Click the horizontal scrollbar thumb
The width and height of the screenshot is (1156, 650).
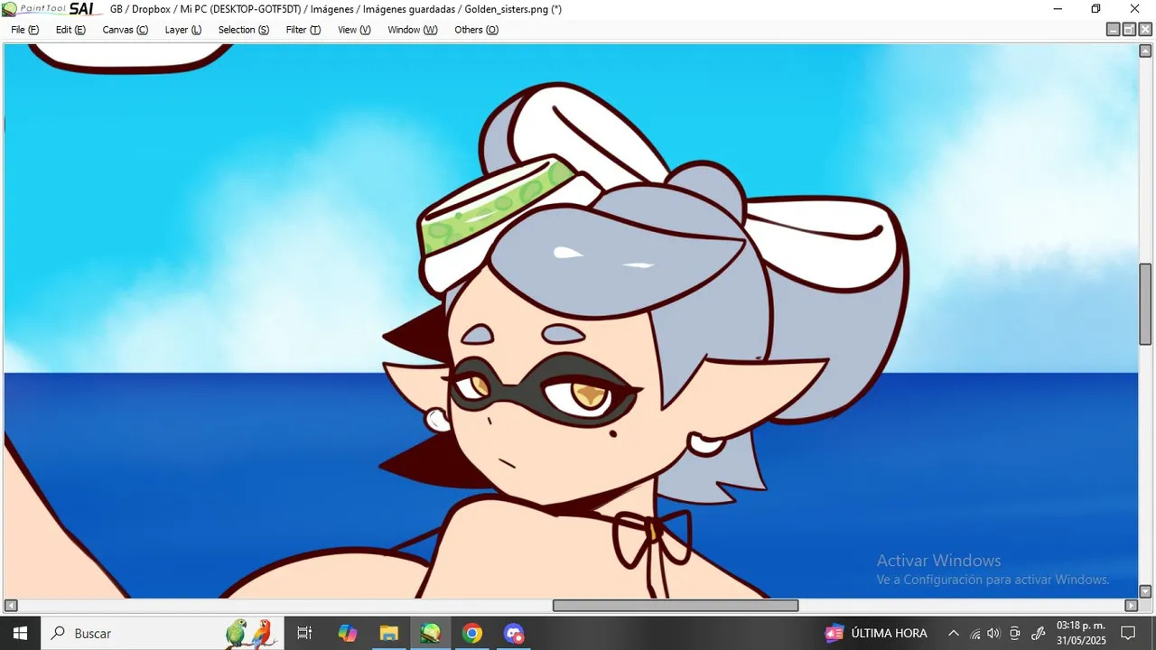[x=676, y=605]
